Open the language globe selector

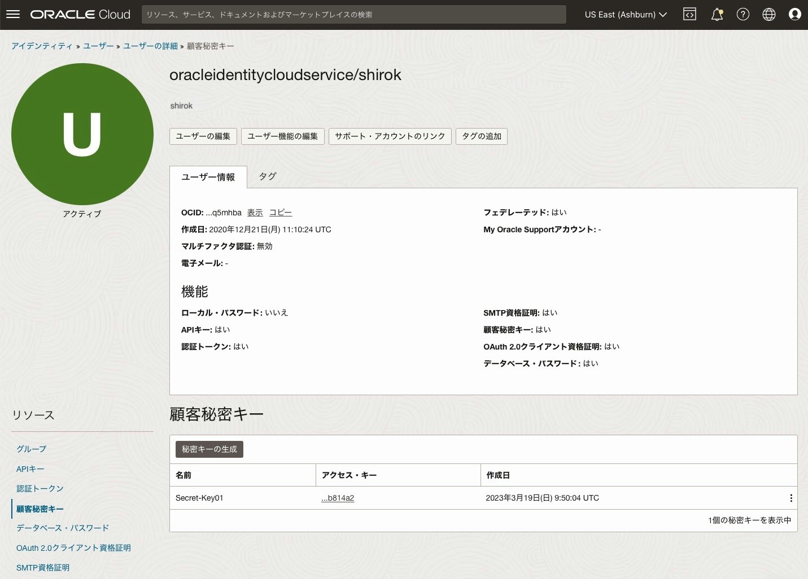pyautogui.click(x=768, y=14)
